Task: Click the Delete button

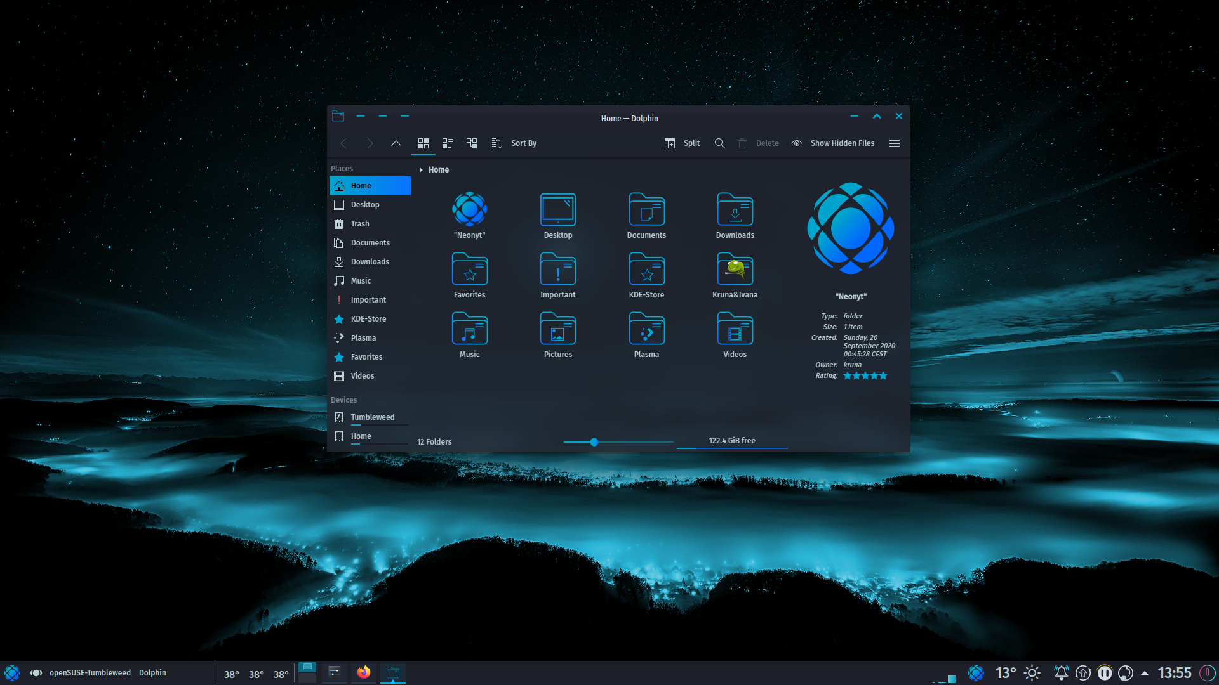Action: 758,143
